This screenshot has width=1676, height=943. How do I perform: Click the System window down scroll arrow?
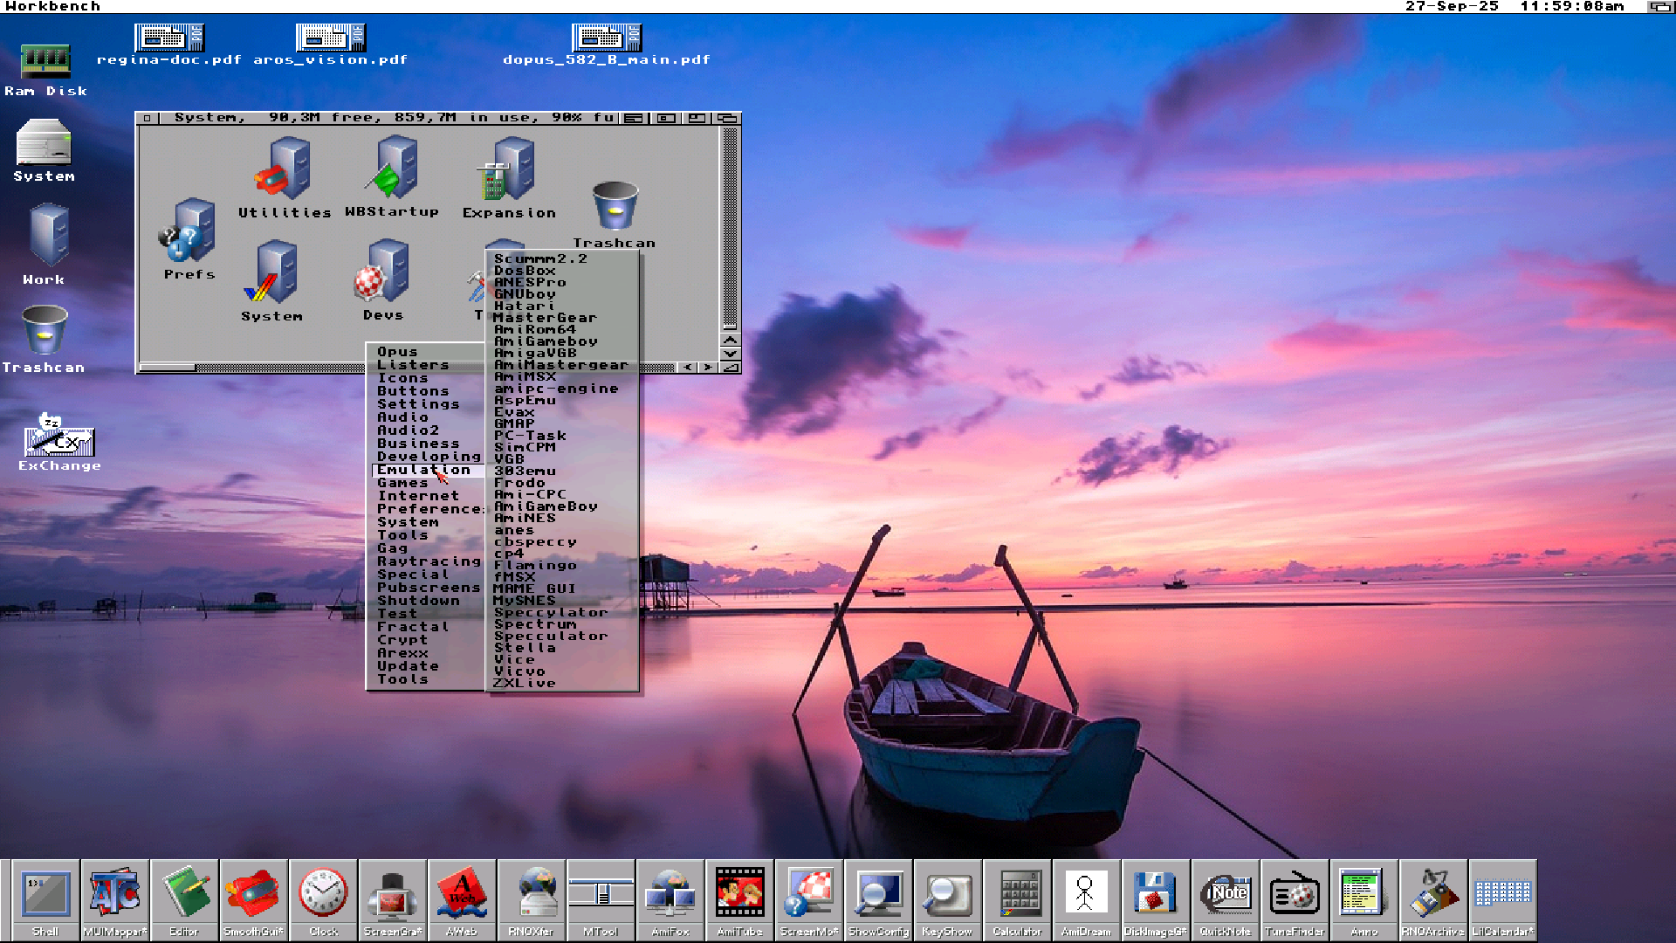pos(731,354)
